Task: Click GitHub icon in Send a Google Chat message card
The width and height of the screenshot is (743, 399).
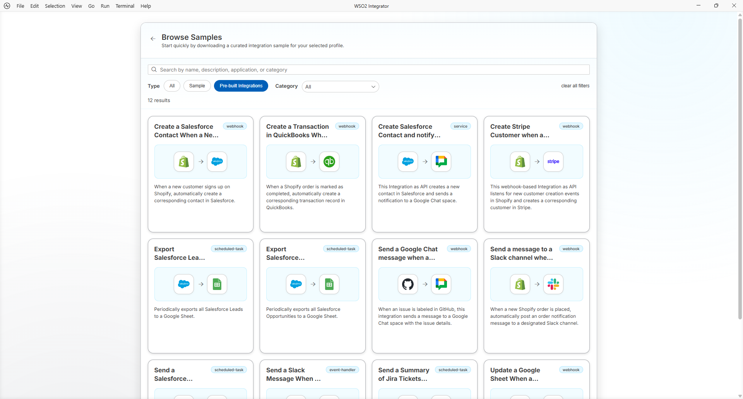Action: pyautogui.click(x=408, y=284)
